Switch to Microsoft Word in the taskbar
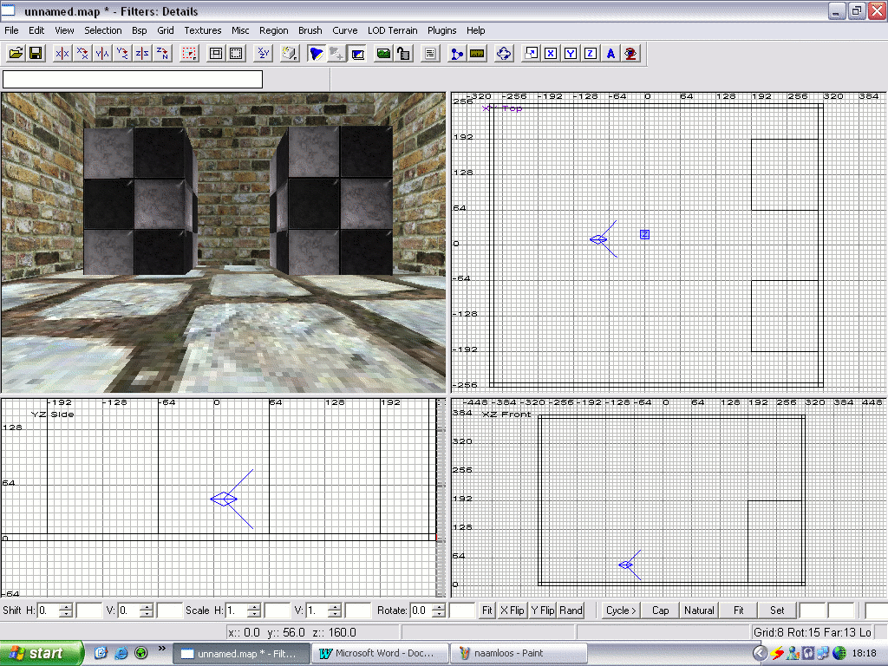 [x=382, y=653]
